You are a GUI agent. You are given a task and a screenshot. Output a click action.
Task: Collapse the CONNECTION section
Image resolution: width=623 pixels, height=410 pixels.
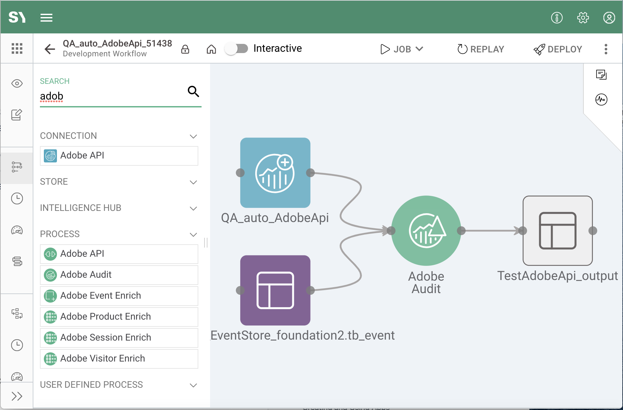193,136
